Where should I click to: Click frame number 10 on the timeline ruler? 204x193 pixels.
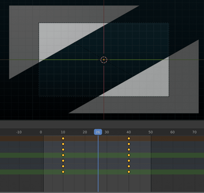click(63, 132)
